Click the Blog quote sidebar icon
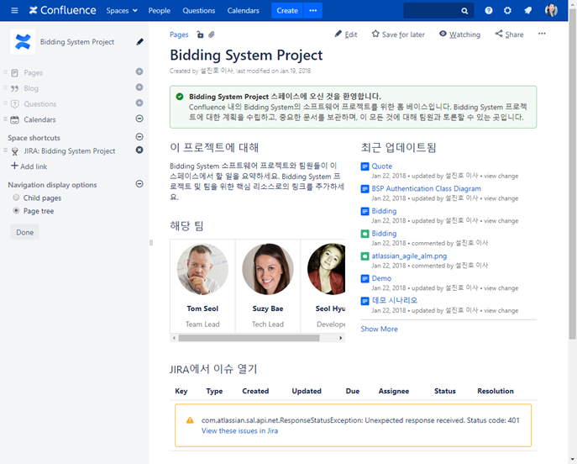The image size is (577, 464). click(15, 88)
